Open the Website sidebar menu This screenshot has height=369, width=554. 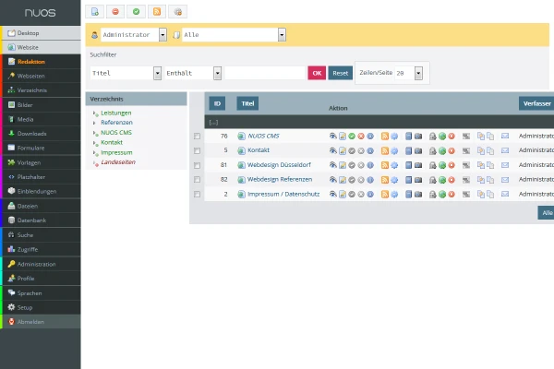pos(42,47)
